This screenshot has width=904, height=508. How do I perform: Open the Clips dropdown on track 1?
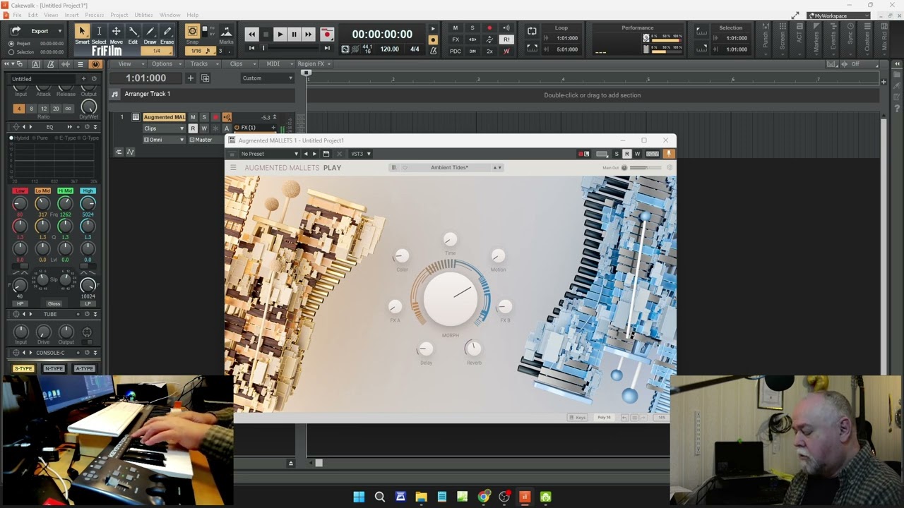click(164, 128)
